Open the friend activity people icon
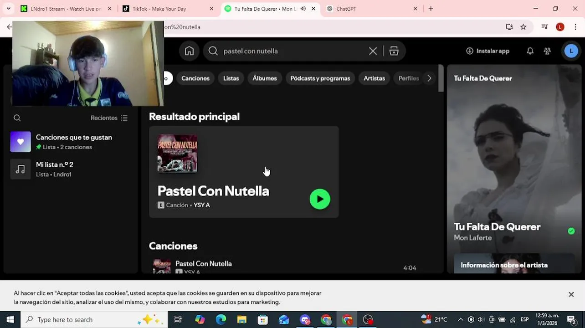The image size is (585, 328). click(x=547, y=51)
